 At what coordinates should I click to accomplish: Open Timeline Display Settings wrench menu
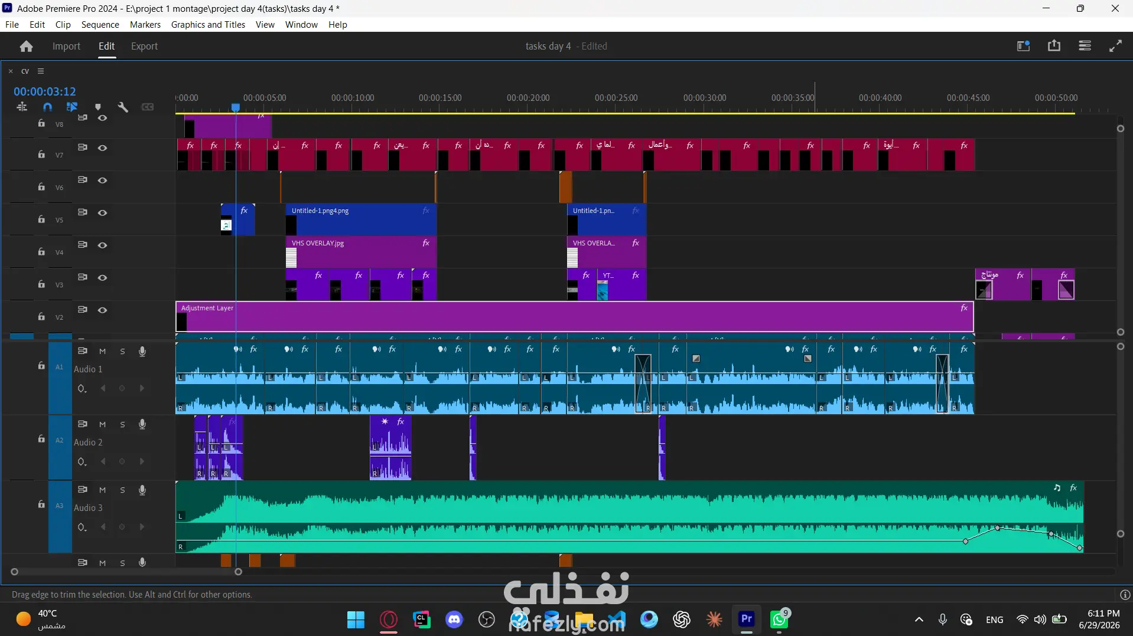pyautogui.click(x=123, y=107)
